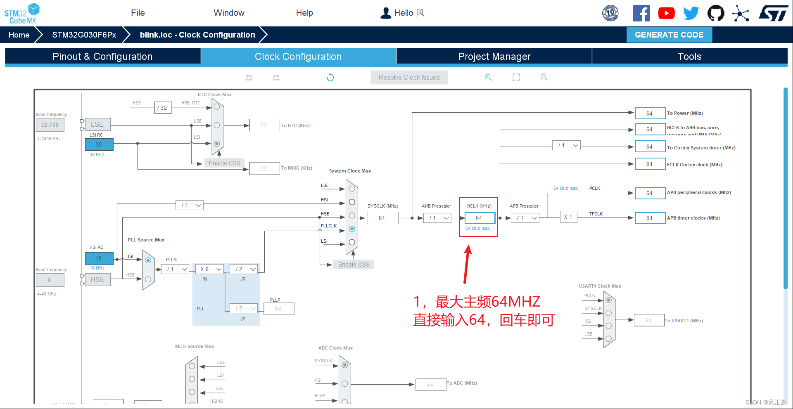
Task: Switch to Tools tab
Action: pos(690,57)
